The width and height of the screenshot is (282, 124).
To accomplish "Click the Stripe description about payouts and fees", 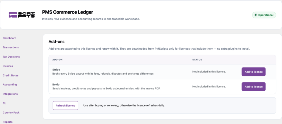I will click(x=103, y=74).
